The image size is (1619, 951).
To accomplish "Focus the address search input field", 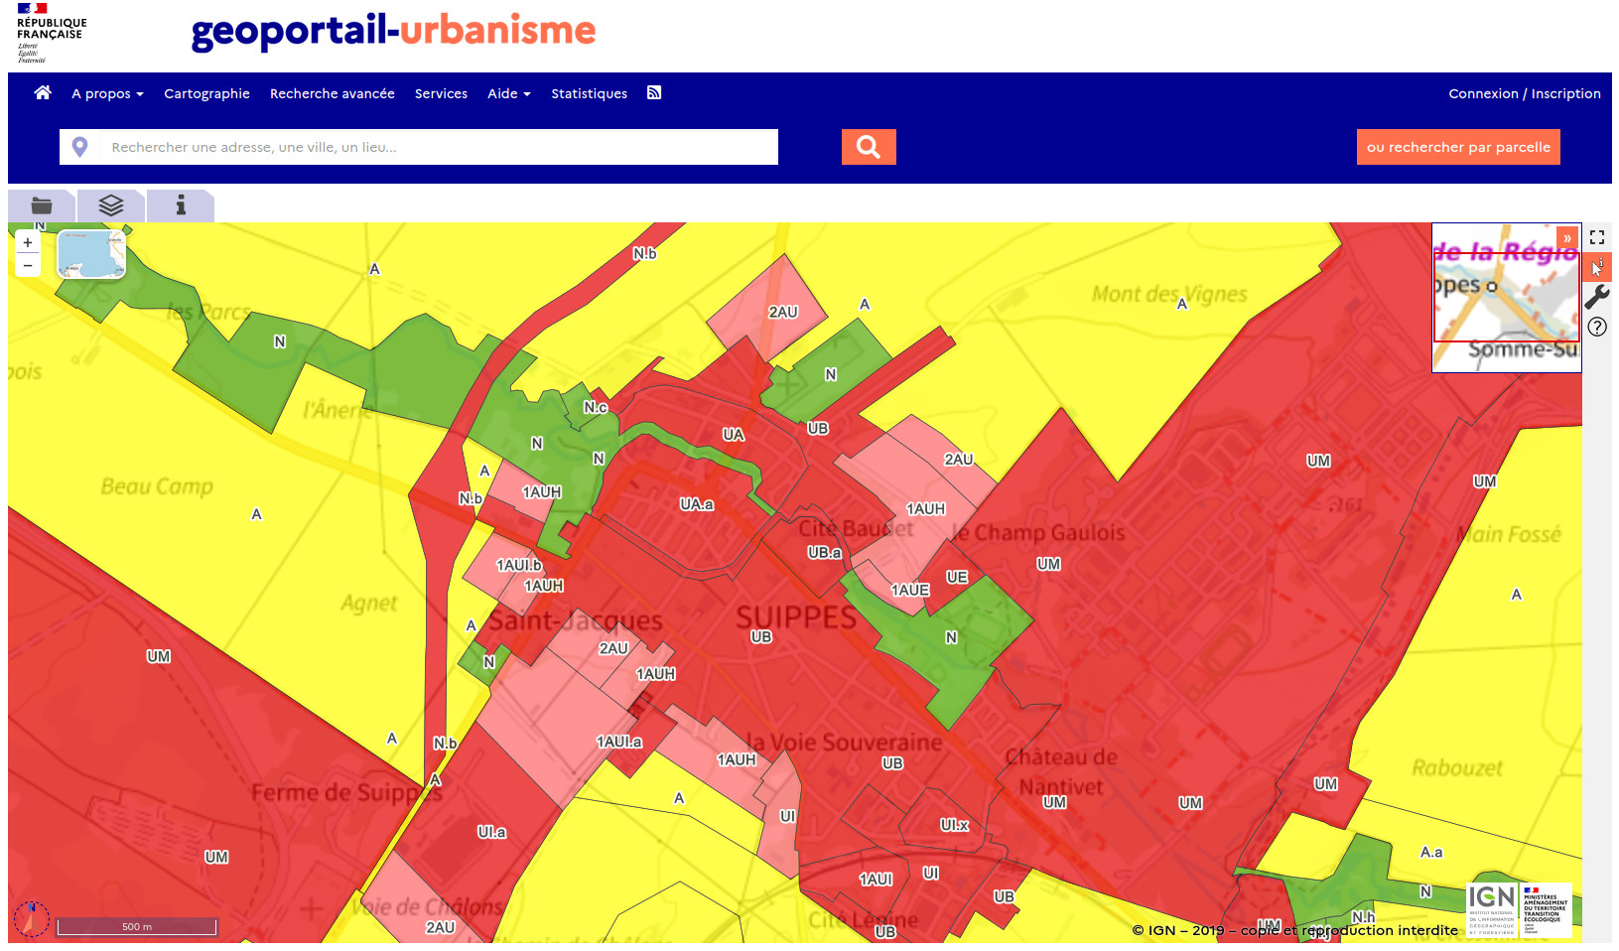I will point(437,147).
